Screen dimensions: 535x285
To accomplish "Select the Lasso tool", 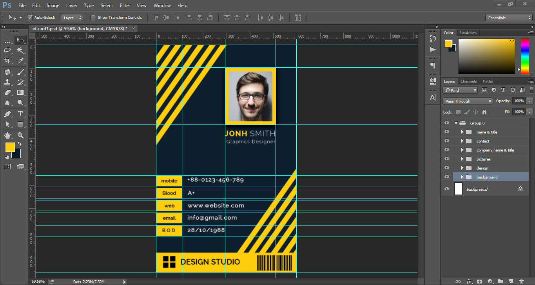I will point(7,50).
